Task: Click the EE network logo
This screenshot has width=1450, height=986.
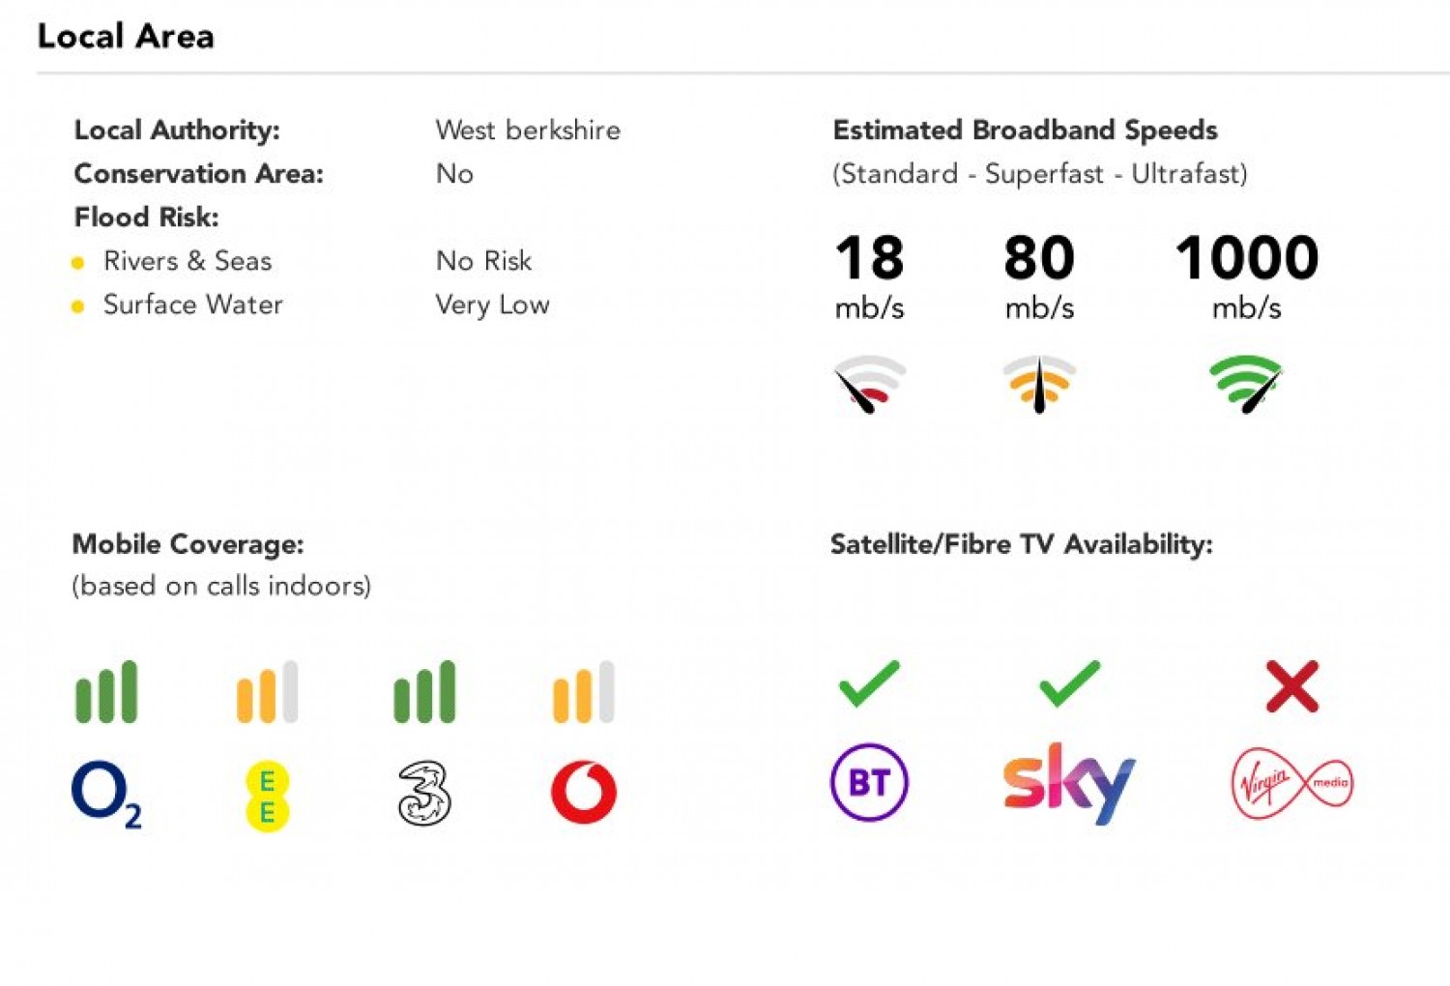Action: pyautogui.click(x=268, y=797)
